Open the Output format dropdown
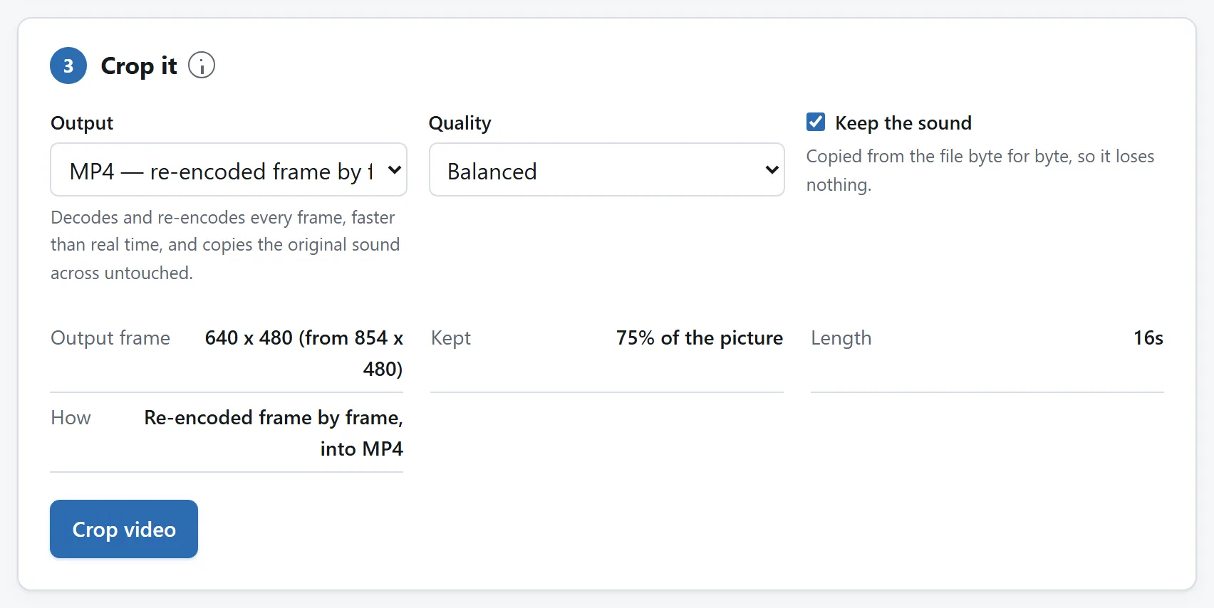Image resolution: width=1214 pixels, height=608 pixels. click(x=229, y=169)
